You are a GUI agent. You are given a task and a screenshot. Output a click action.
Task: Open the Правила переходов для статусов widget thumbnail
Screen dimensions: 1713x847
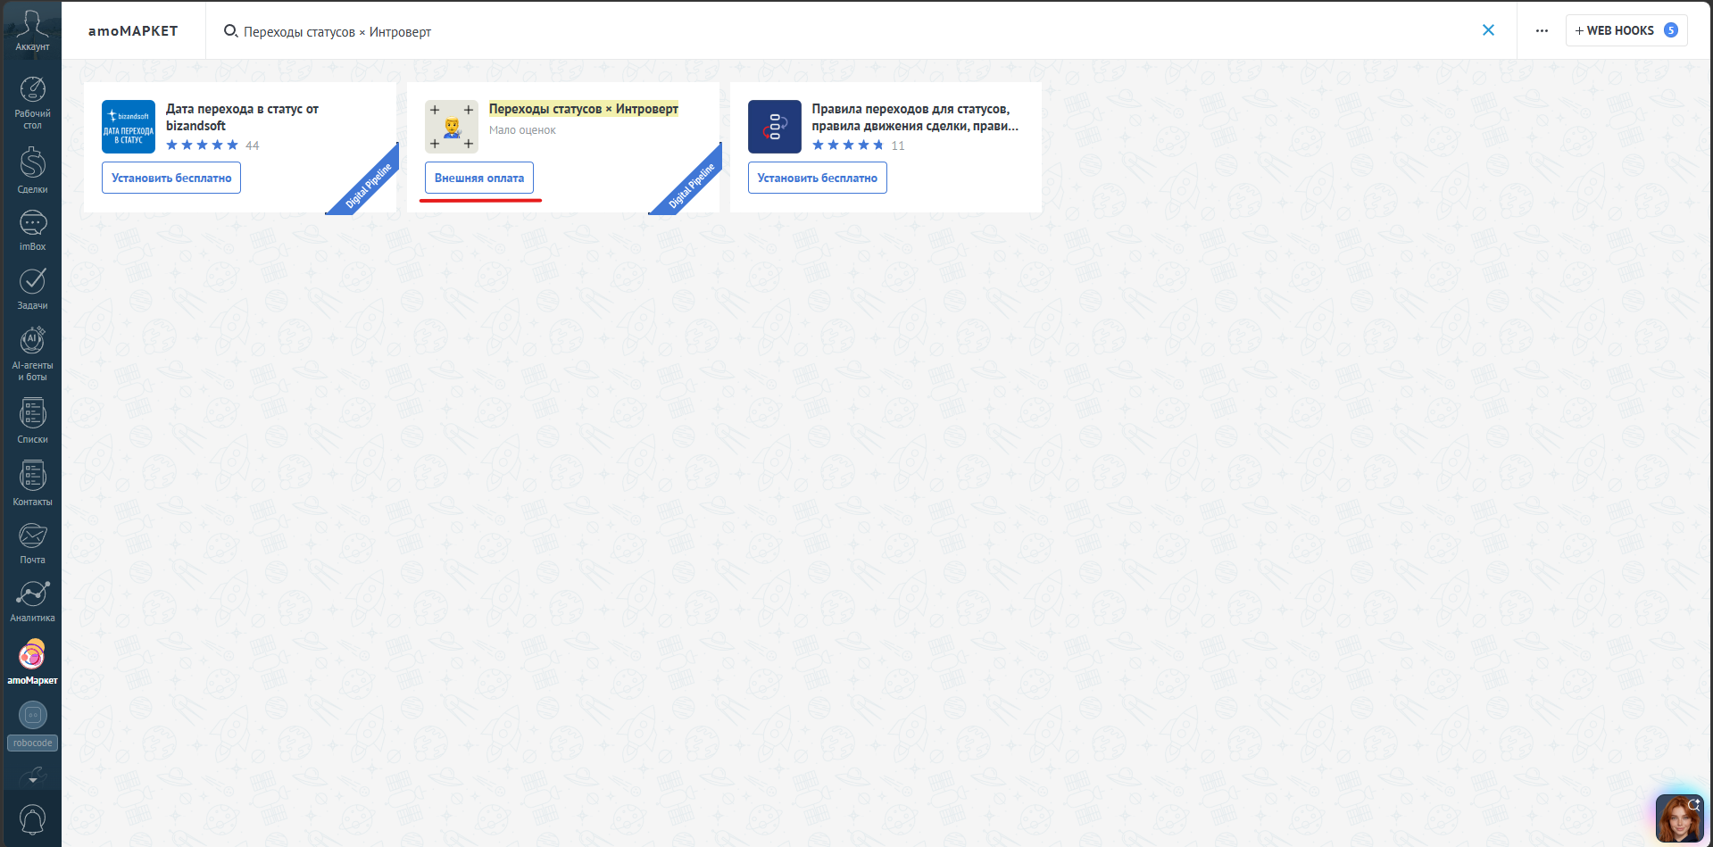point(775,127)
